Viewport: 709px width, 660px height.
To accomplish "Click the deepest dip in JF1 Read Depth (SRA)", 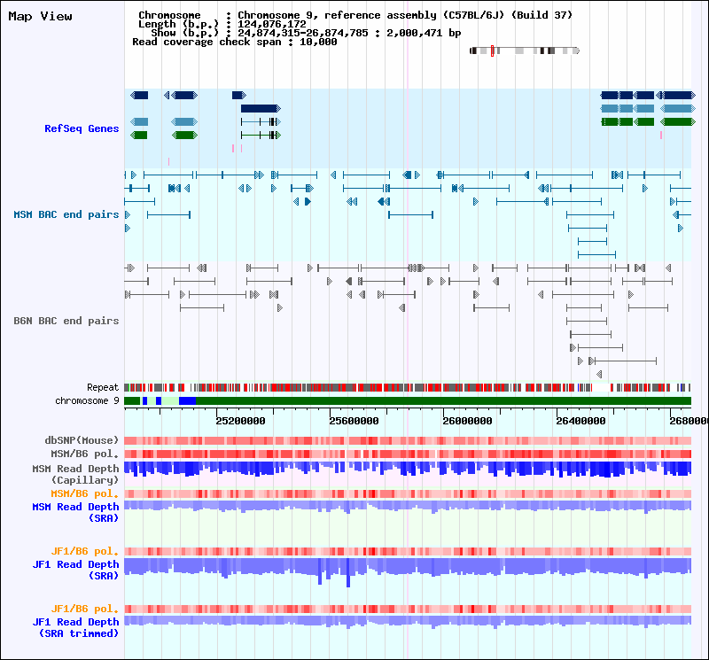I will (347, 573).
